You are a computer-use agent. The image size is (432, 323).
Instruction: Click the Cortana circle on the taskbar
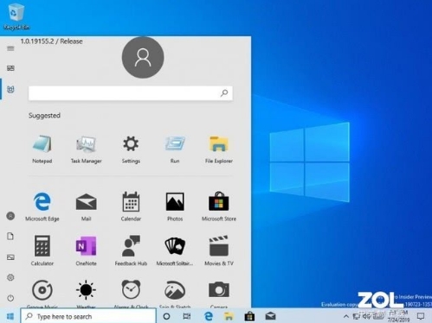[x=166, y=316]
